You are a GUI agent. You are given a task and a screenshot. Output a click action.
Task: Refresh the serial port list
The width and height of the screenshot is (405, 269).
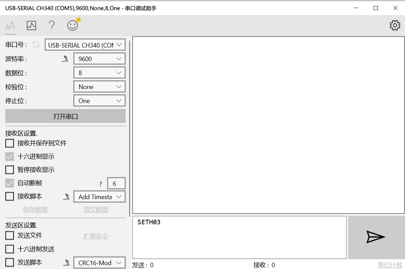36,45
